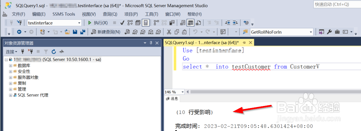
Task: Open the GetRollNoForIn search combo box
Action: coord(311,32)
